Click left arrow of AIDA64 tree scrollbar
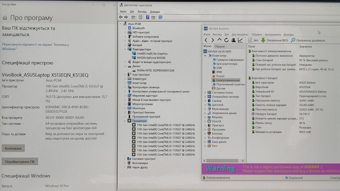 pos(204,161)
